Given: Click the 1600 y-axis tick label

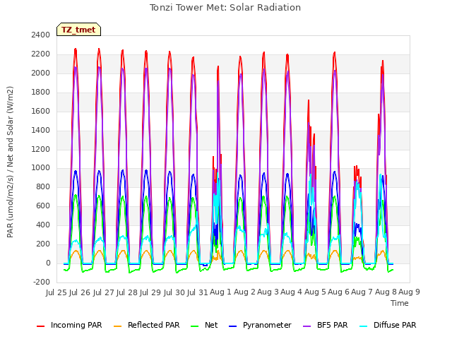Looking at the screenshot, I should tap(41, 112).
